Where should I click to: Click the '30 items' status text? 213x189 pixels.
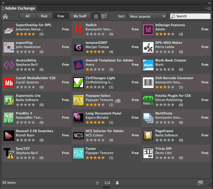click(x=9, y=183)
